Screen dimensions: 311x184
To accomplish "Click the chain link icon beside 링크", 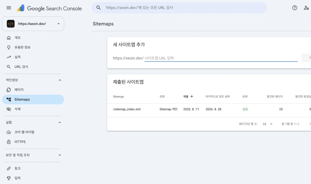I will click(9, 169).
